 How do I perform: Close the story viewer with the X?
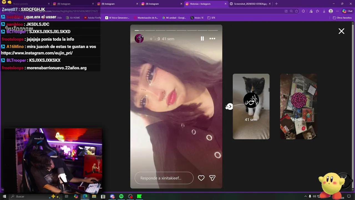tap(341, 31)
